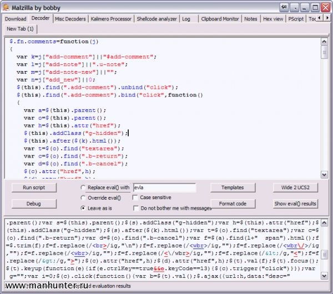Image resolution: width=333 pixels, height=294 pixels.
Task: Open the Clipboard Monitor tab
Action: click(x=220, y=19)
